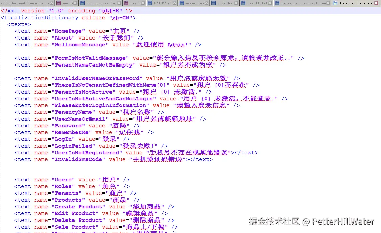381x233 pixels.
Task: Close the Admin-zh-Hans.xml tab
Action: (376, 3)
